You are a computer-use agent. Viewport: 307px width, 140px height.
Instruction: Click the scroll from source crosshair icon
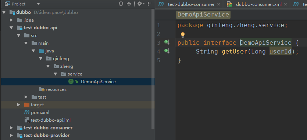coord(121,4)
